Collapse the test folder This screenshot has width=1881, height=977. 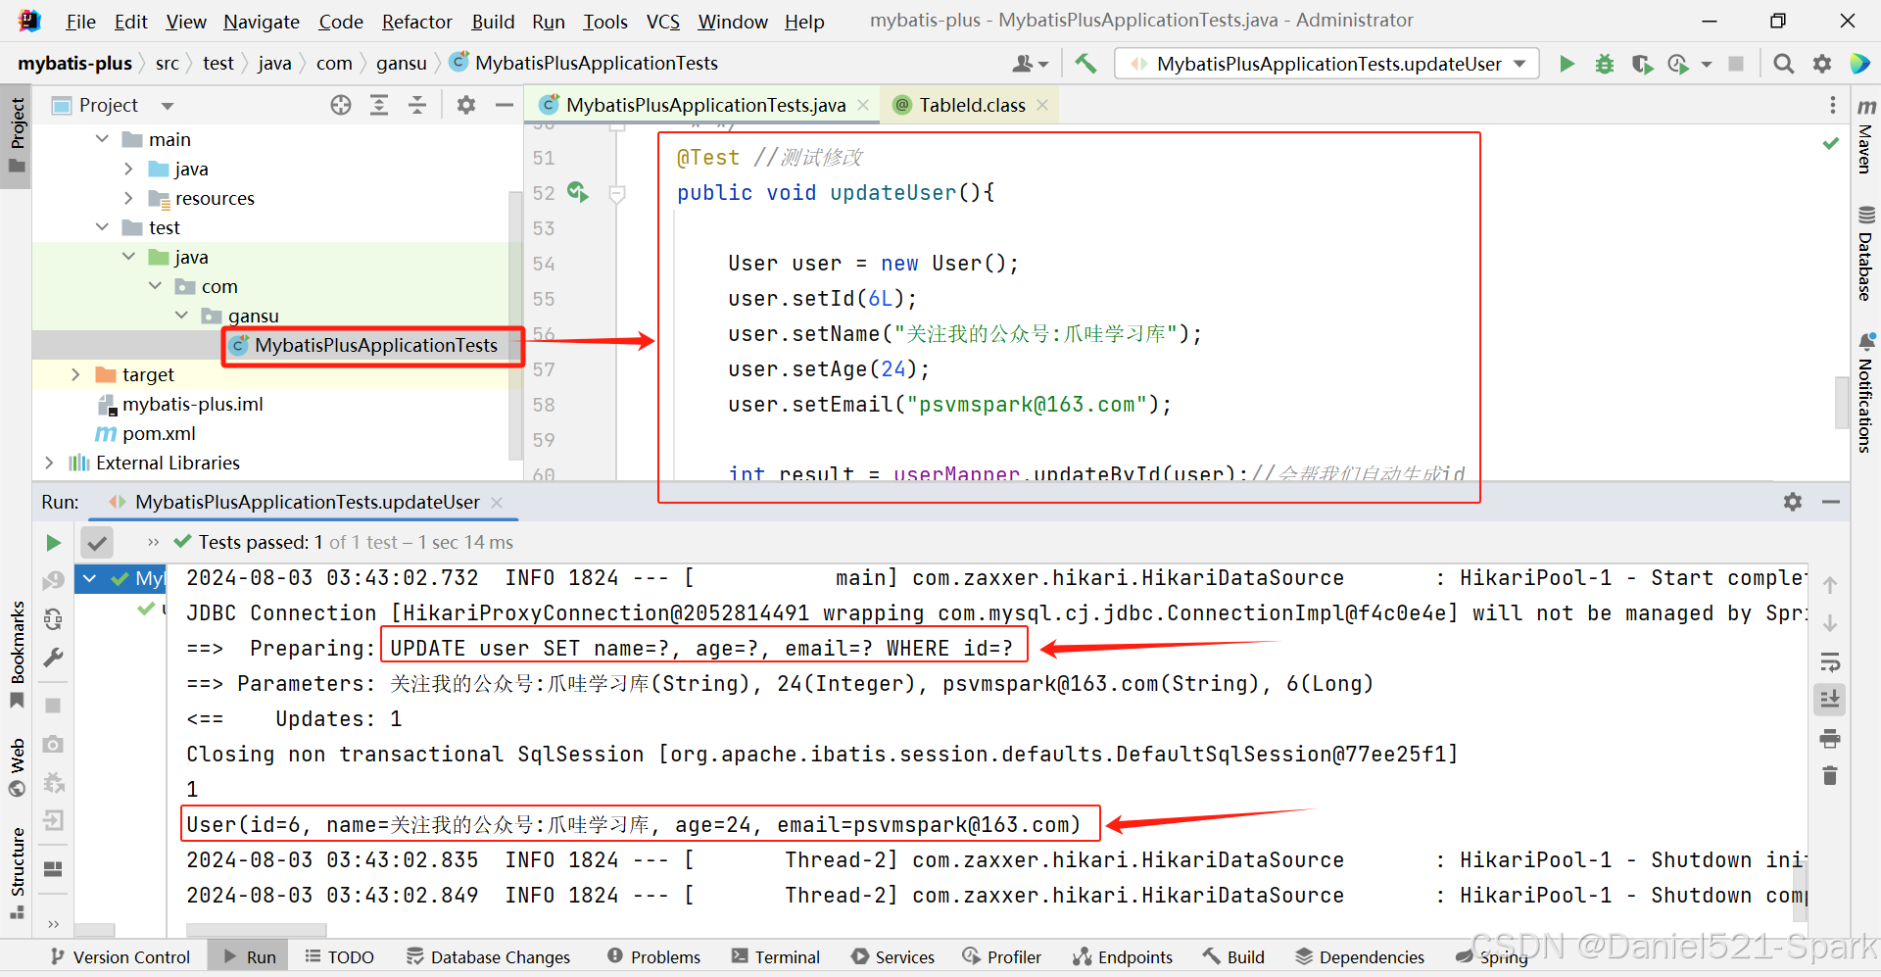point(102,227)
